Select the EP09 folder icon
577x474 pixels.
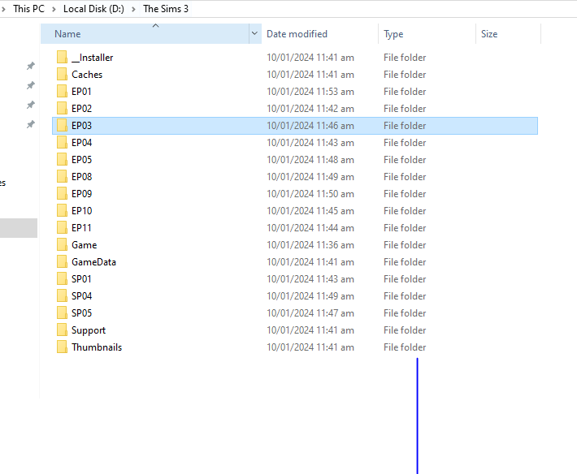(x=62, y=194)
